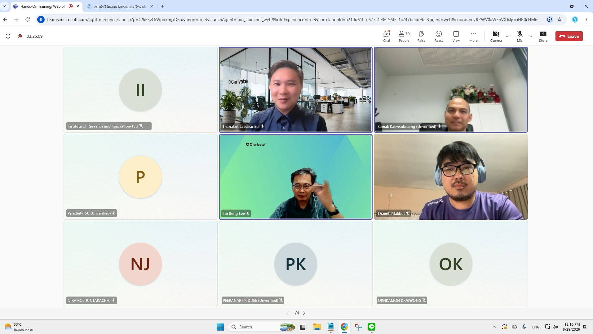Open Task View from taskbar
The height and width of the screenshot is (334, 593).
(x=303, y=327)
